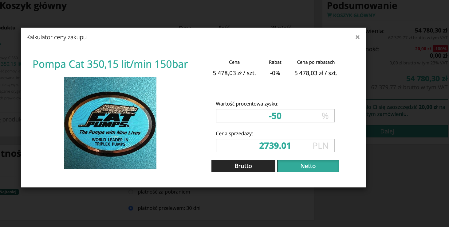Focus the Wartość procentowa zysku field
This screenshot has width=449, height=227.
pyautogui.click(x=275, y=116)
